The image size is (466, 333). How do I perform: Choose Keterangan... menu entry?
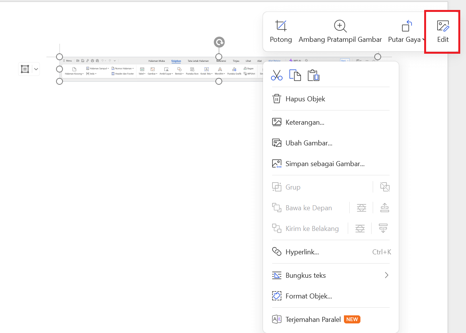click(305, 122)
